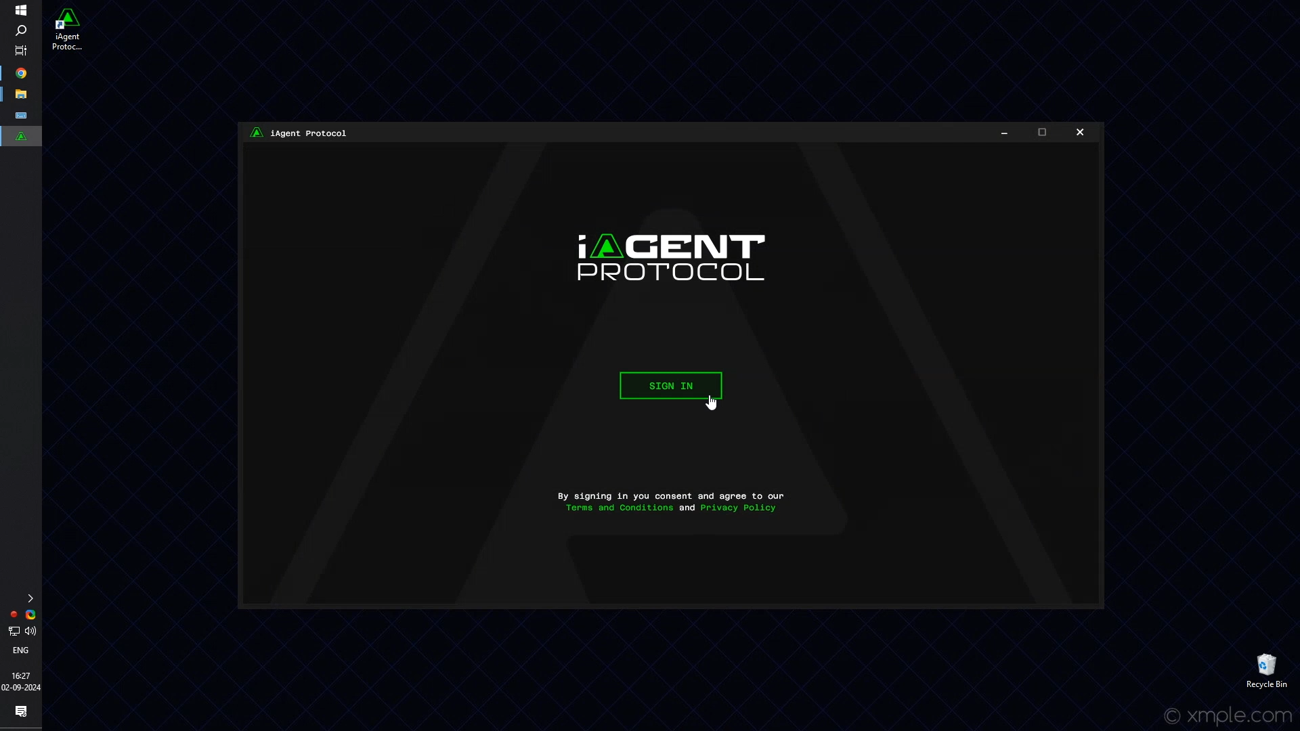This screenshot has height=731, width=1300.
Task: Open the notification action center
Action: [21, 711]
